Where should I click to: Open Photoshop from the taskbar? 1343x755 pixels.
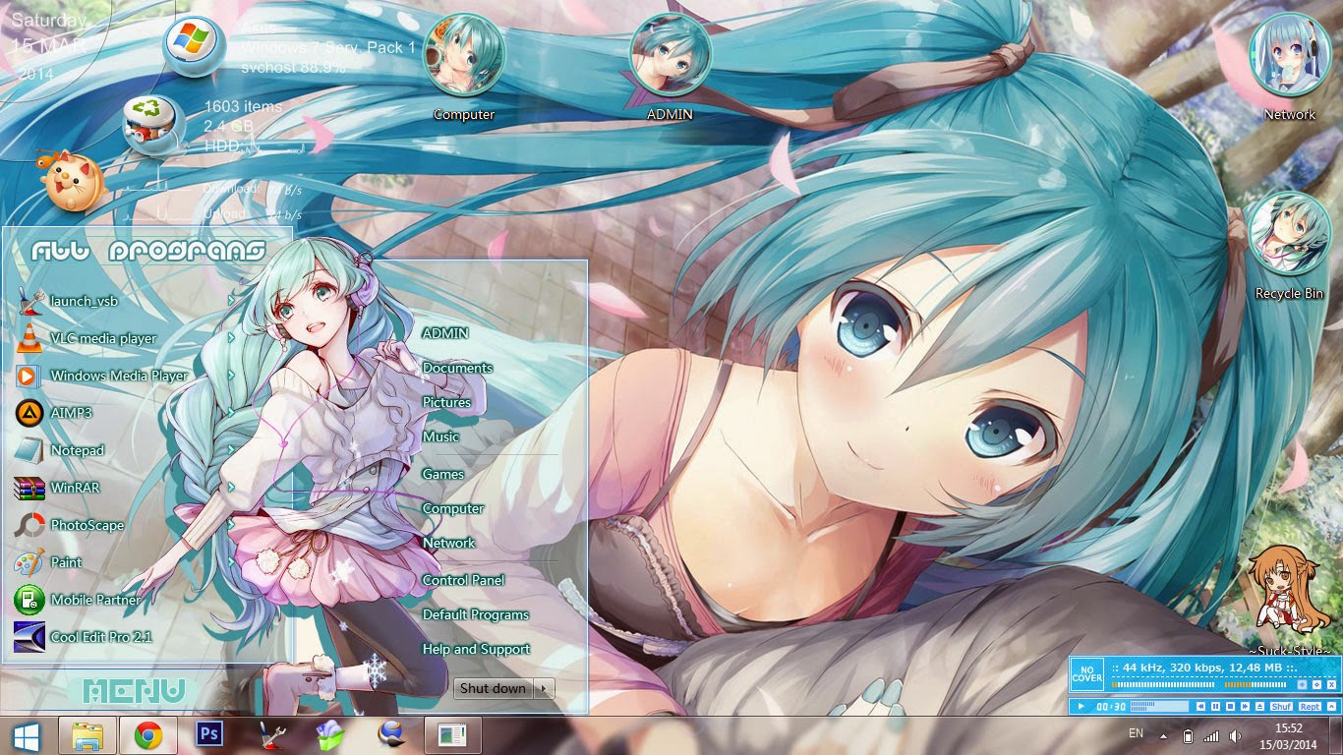click(x=208, y=734)
